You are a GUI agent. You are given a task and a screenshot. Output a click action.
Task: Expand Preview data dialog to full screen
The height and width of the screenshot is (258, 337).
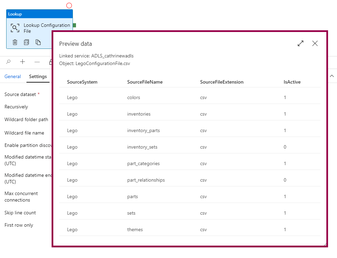301,43
